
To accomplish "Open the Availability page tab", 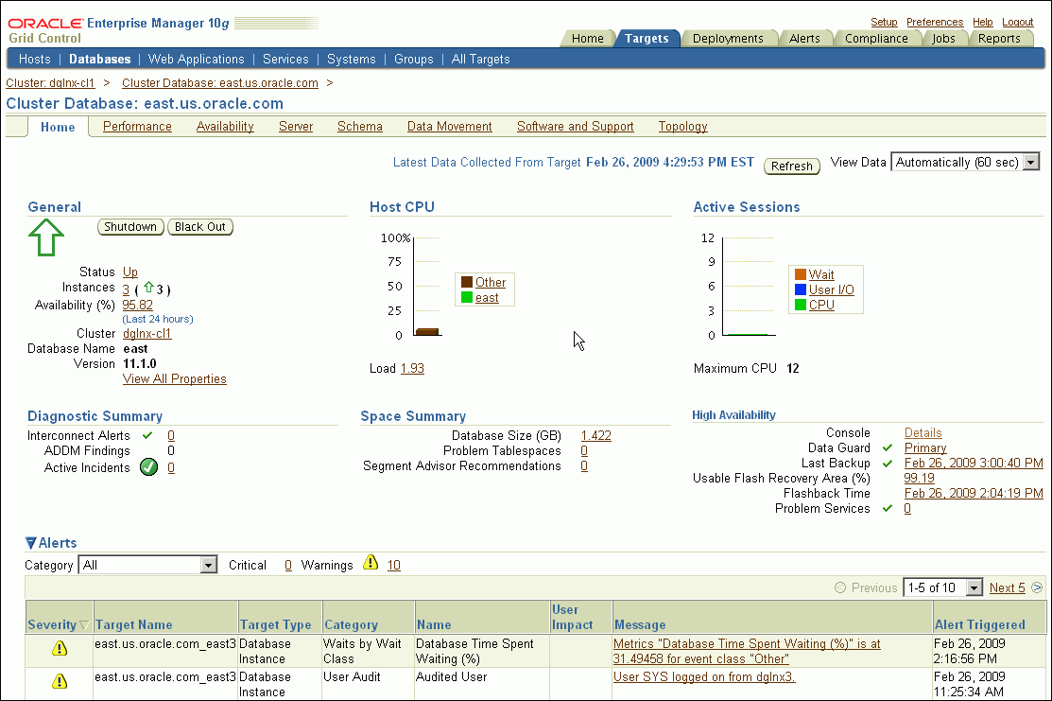I will [x=225, y=126].
